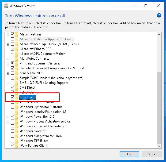Viewport: 166px width, 162px height.
Task: Expand Microsoft Message Queue (MSMQ) Server node
Action: pos(8,44)
